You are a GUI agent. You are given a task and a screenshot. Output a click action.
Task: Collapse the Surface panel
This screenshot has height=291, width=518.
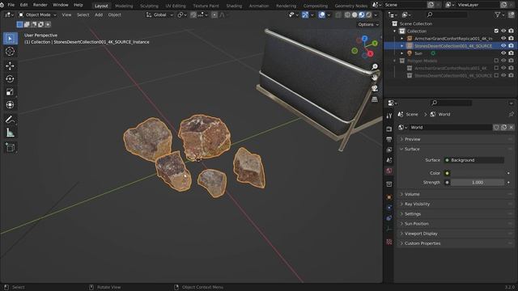[x=455, y=149]
